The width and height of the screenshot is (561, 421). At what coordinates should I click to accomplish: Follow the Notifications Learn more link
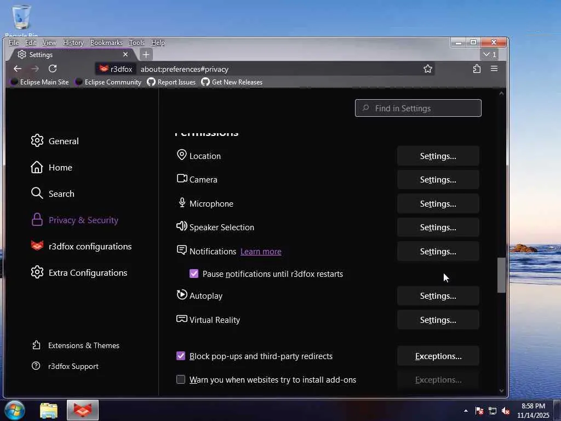[261, 252]
